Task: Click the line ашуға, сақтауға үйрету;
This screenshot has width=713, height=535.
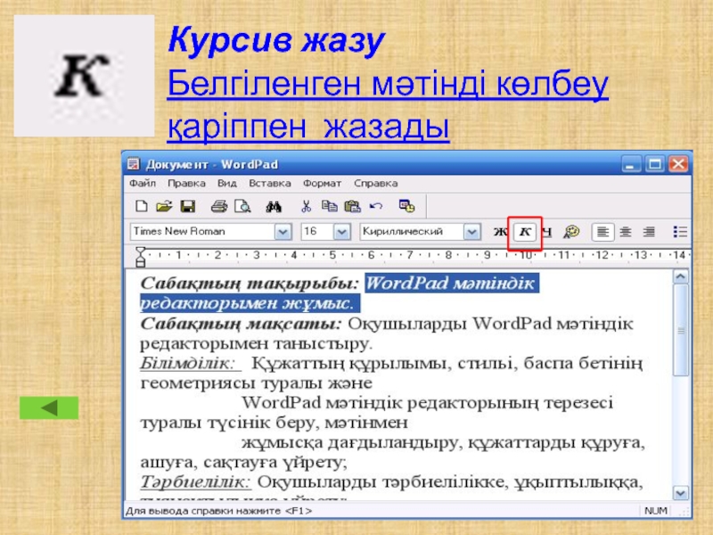Action: [x=243, y=462]
